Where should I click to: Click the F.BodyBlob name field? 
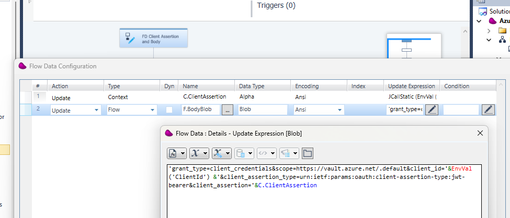200,110
